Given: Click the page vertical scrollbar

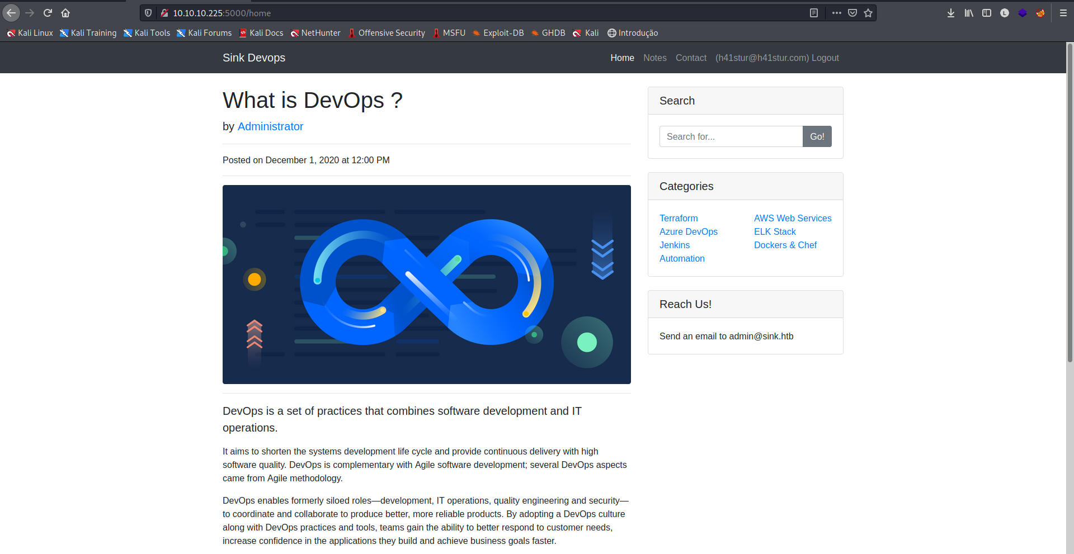Looking at the screenshot, I should point(1070,201).
